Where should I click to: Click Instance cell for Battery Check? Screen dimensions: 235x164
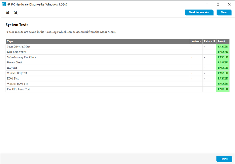point(196,63)
